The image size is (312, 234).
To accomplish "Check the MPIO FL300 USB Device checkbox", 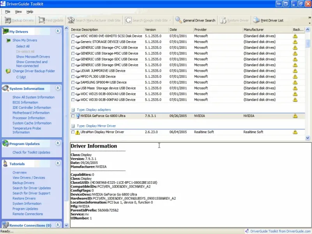I will [x=73, y=76].
